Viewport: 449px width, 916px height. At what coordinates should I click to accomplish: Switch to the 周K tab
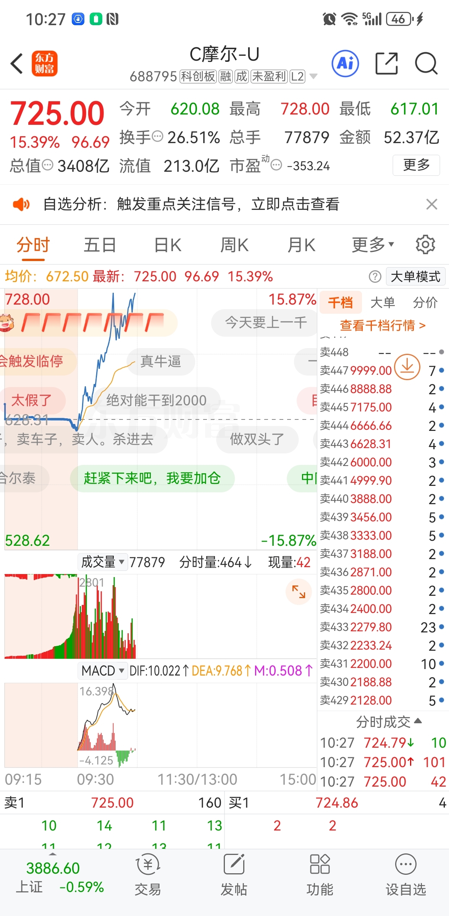click(234, 245)
